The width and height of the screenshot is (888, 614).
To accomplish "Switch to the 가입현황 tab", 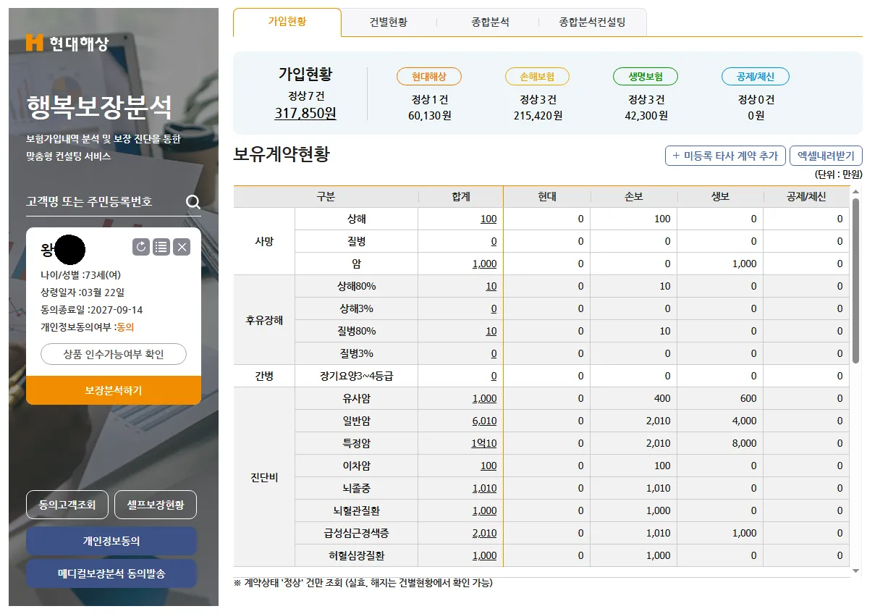I will [x=287, y=22].
